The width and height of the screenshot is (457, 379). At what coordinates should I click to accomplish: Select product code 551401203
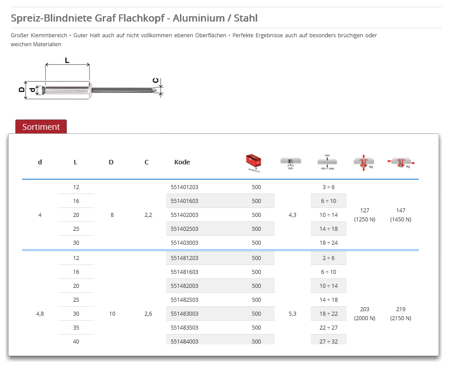point(185,187)
